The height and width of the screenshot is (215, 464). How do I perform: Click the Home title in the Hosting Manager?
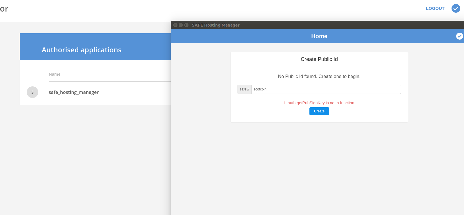coord(319,36)
